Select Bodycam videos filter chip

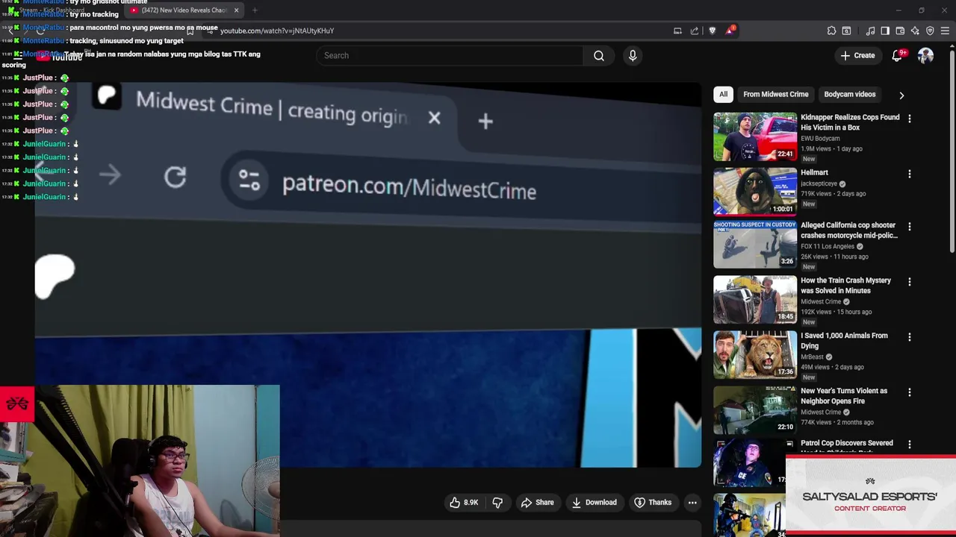tap(849, 94)
